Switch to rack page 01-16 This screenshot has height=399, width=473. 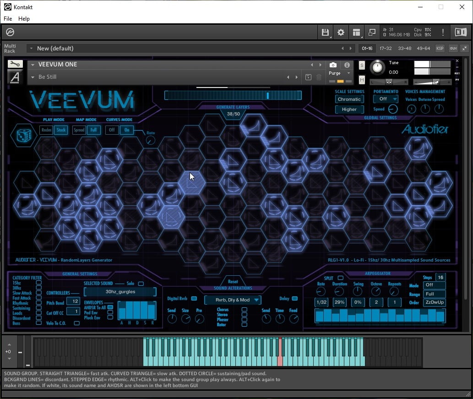pyautogui.click(x=367, y=48)
